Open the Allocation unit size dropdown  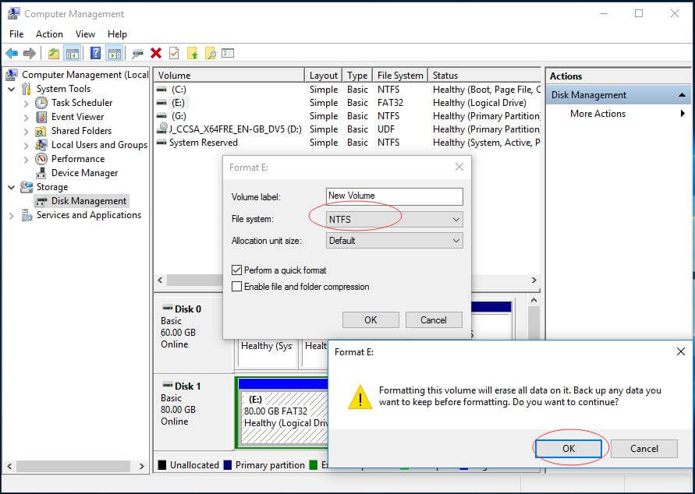(x=395, y=241)
